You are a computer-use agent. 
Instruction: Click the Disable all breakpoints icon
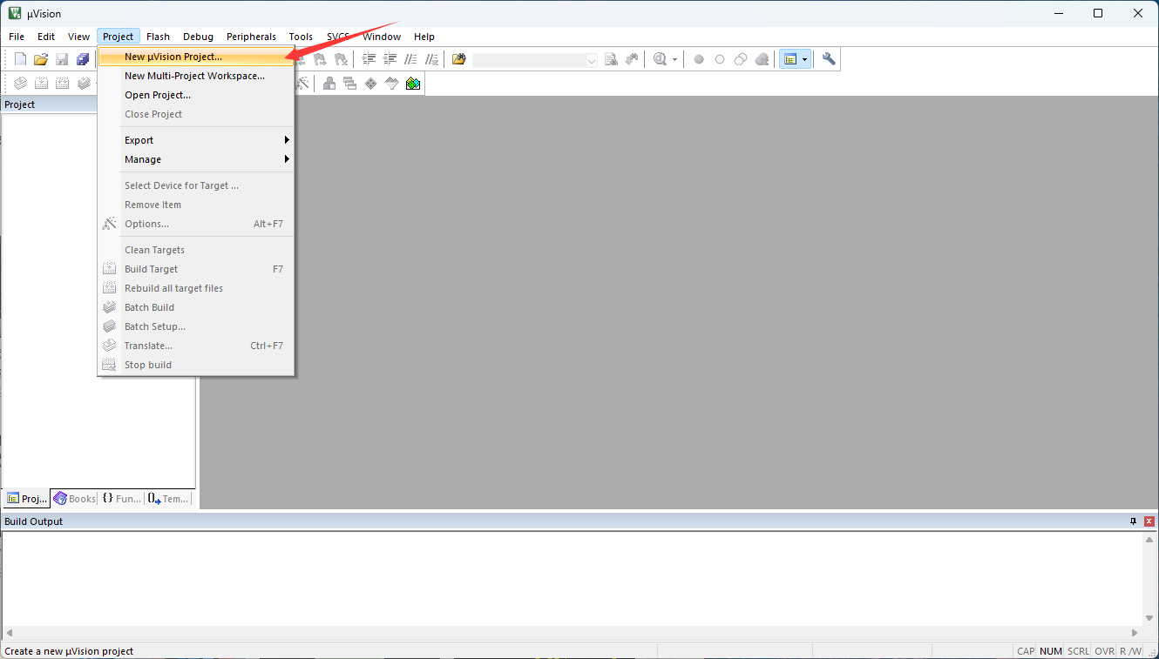coord(740,59)
